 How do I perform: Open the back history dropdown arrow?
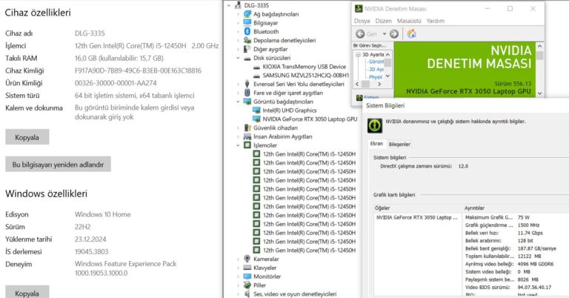(x=383, y=33)
